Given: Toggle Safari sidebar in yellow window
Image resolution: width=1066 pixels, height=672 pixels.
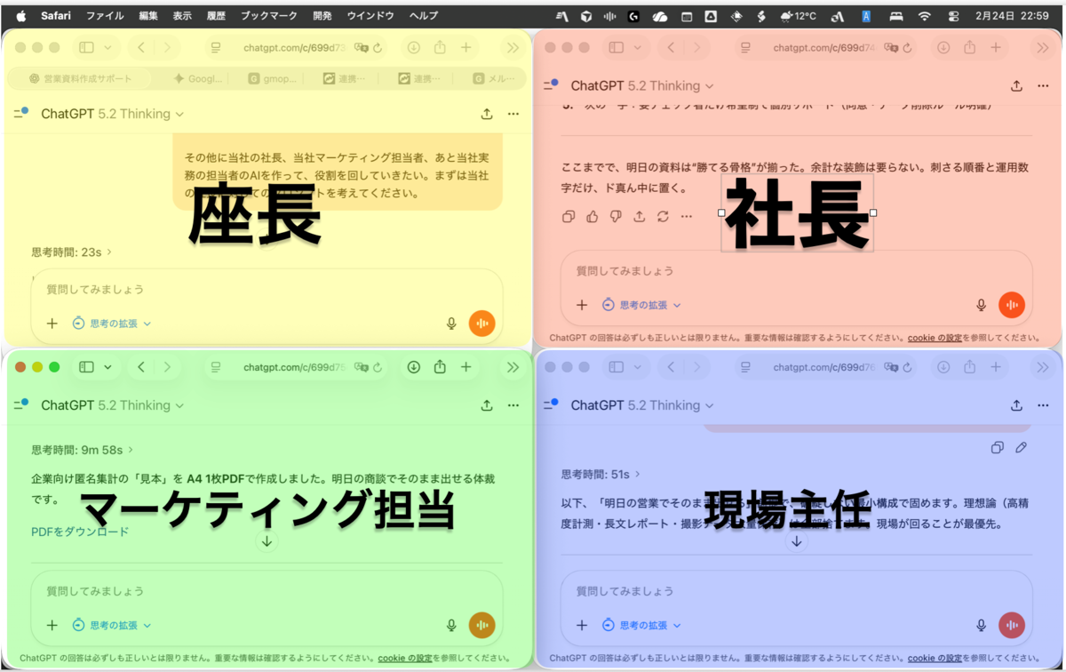Looking at the screenshot, I should tap(86, 48).
